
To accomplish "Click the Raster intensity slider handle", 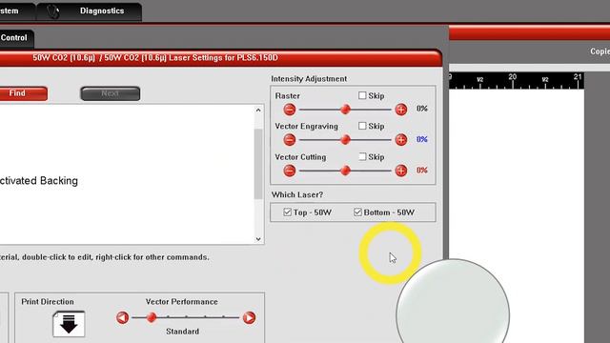I will pos(345,110).
